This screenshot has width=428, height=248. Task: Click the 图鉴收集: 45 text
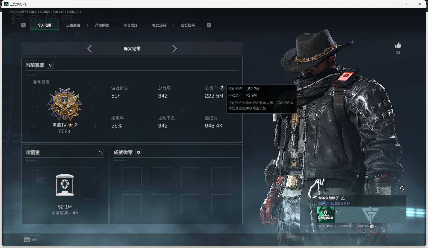[65, 213]
